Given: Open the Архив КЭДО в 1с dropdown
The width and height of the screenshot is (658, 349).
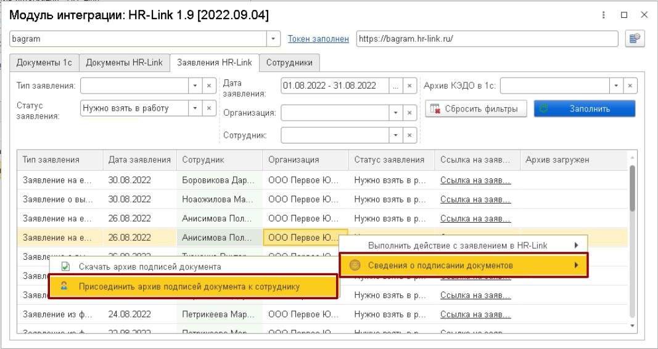Looking at the screenshot, I should pos(616,86).
